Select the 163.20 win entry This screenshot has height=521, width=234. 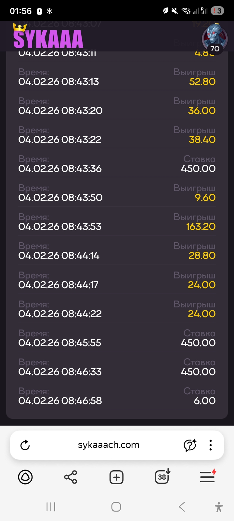pyautogui.click(x=117, y=222)
